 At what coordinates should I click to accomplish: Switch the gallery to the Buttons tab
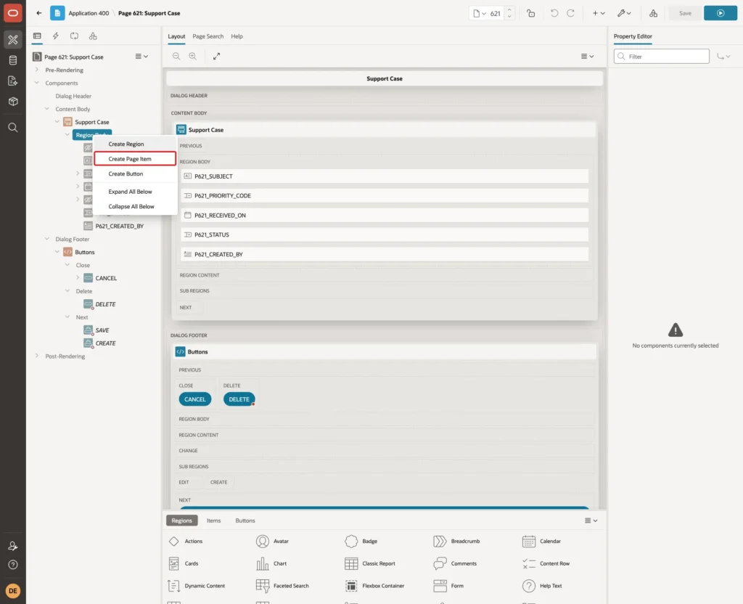click(245, 521)
